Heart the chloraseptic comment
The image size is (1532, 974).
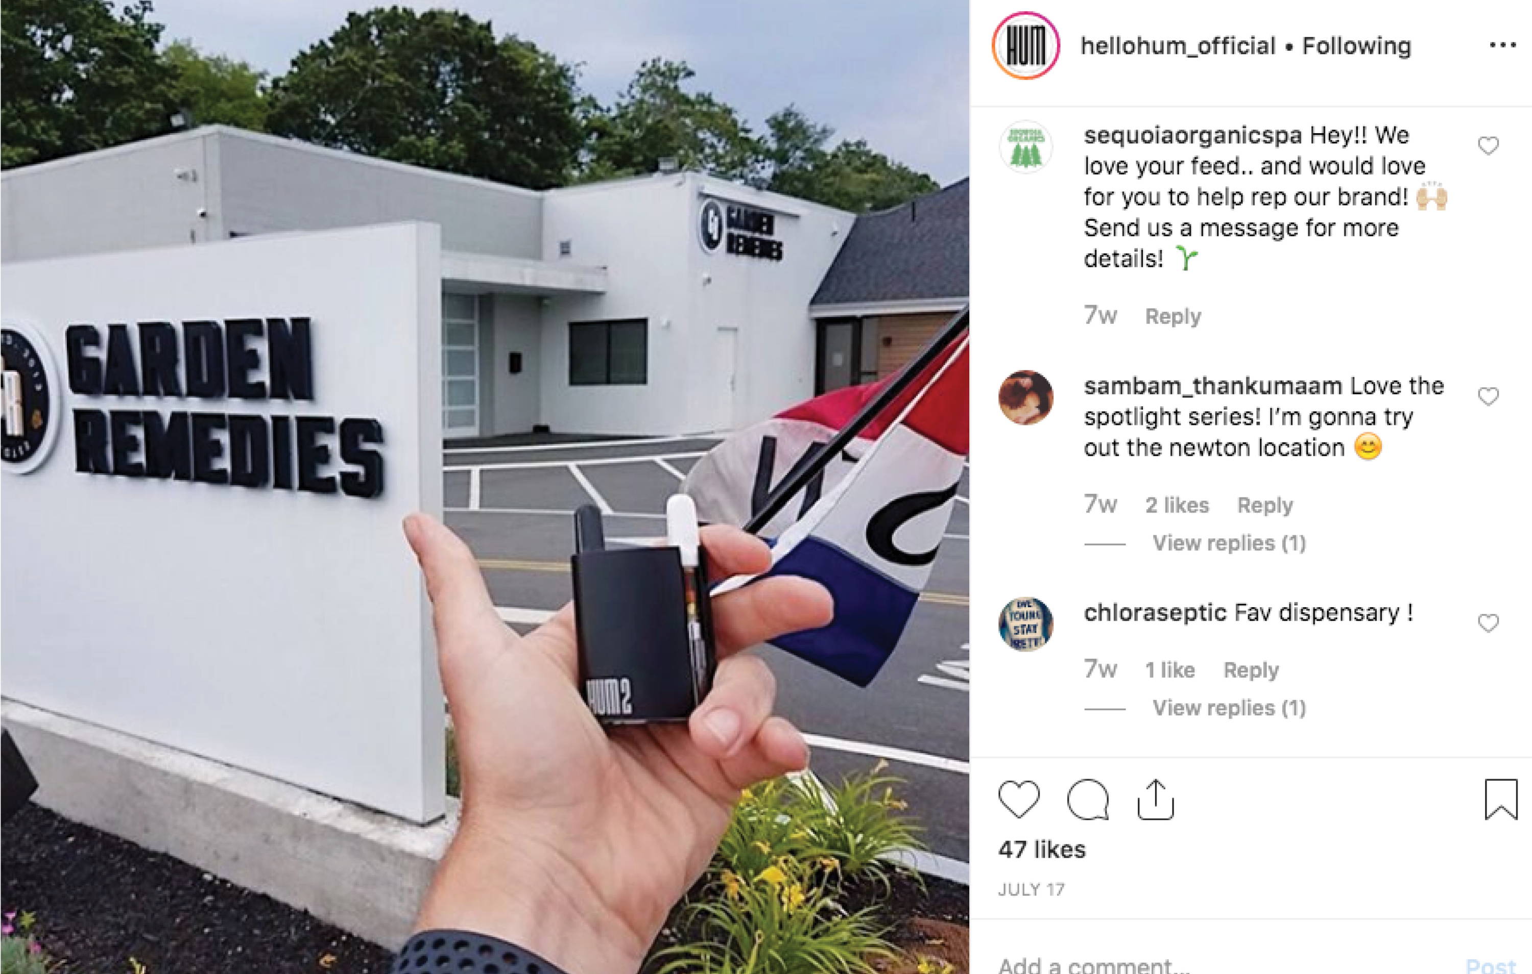(x=1488, y=623)
